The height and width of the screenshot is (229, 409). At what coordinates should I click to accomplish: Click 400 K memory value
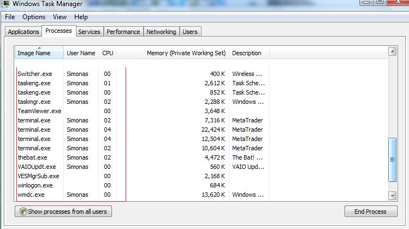(x=217, y=74)
